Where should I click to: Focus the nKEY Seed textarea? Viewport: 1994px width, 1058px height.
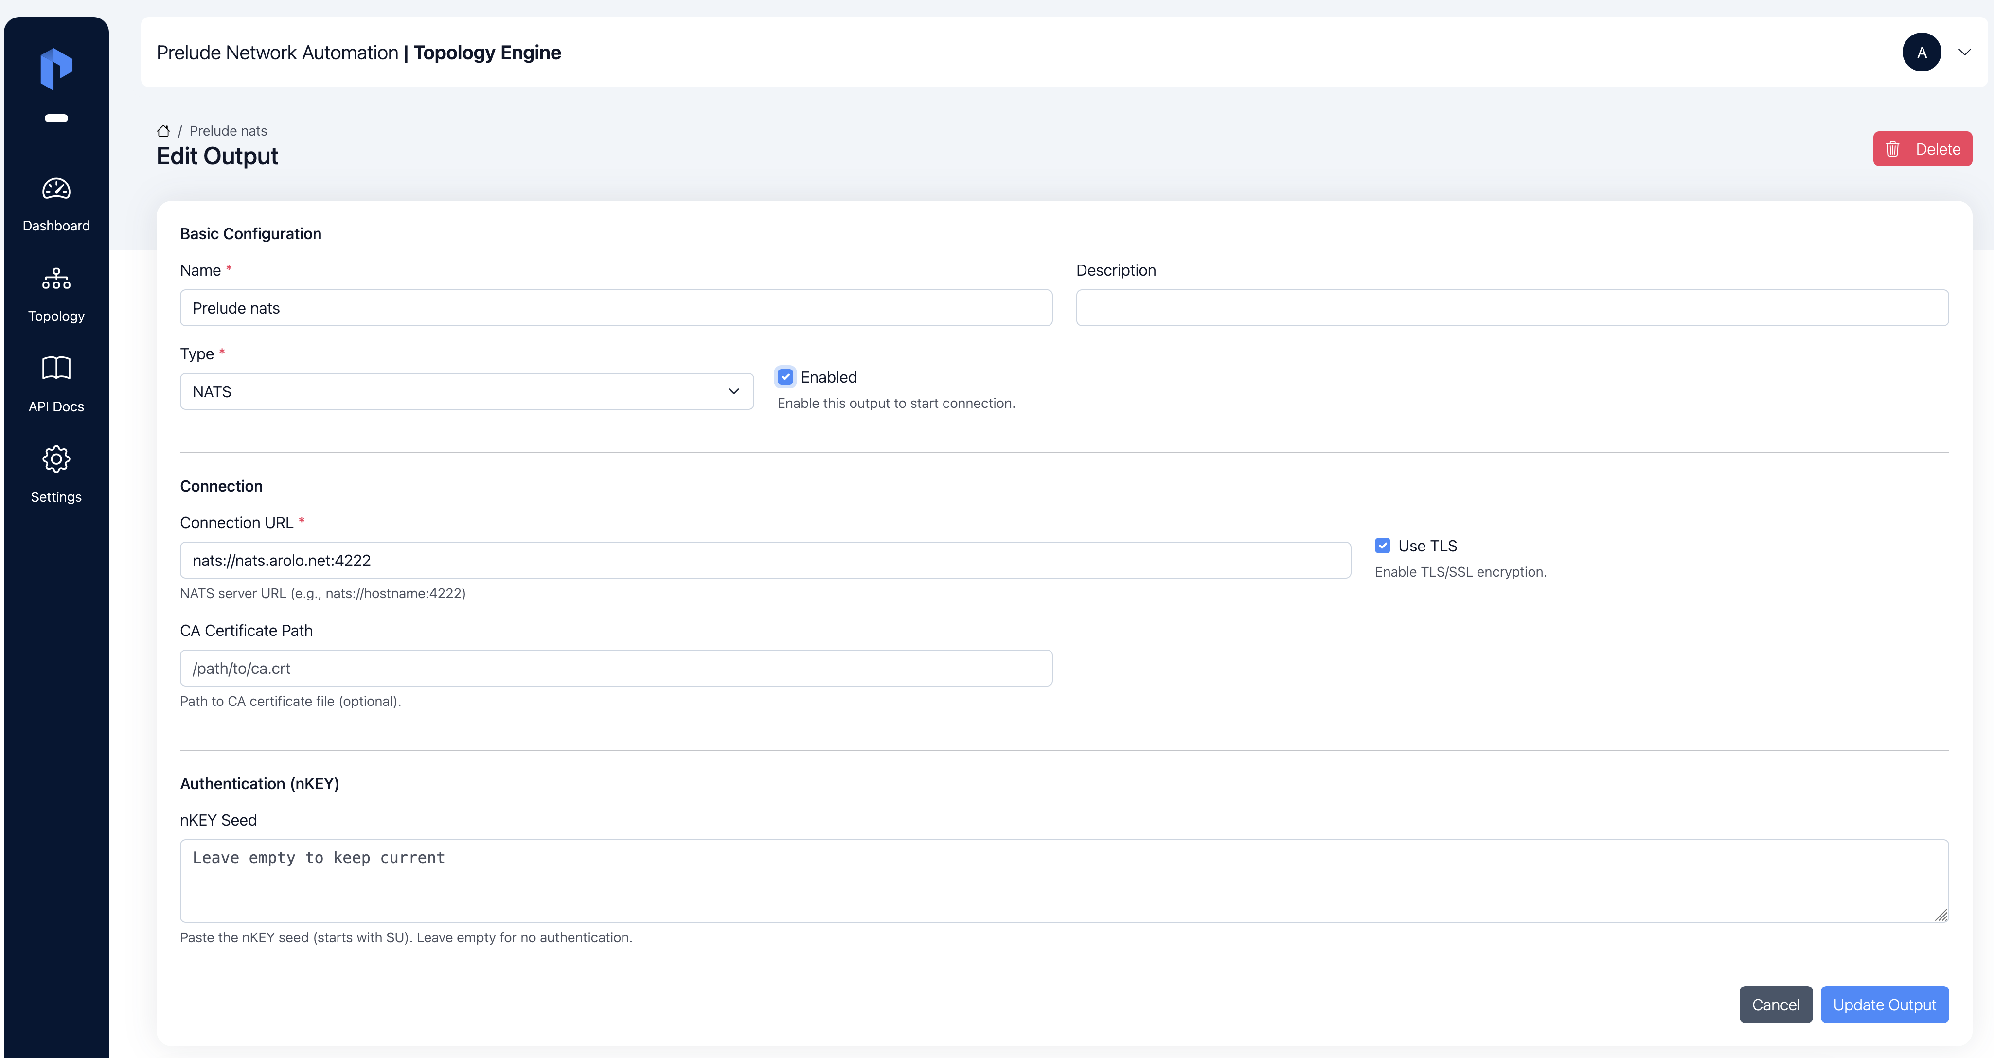1064,881
